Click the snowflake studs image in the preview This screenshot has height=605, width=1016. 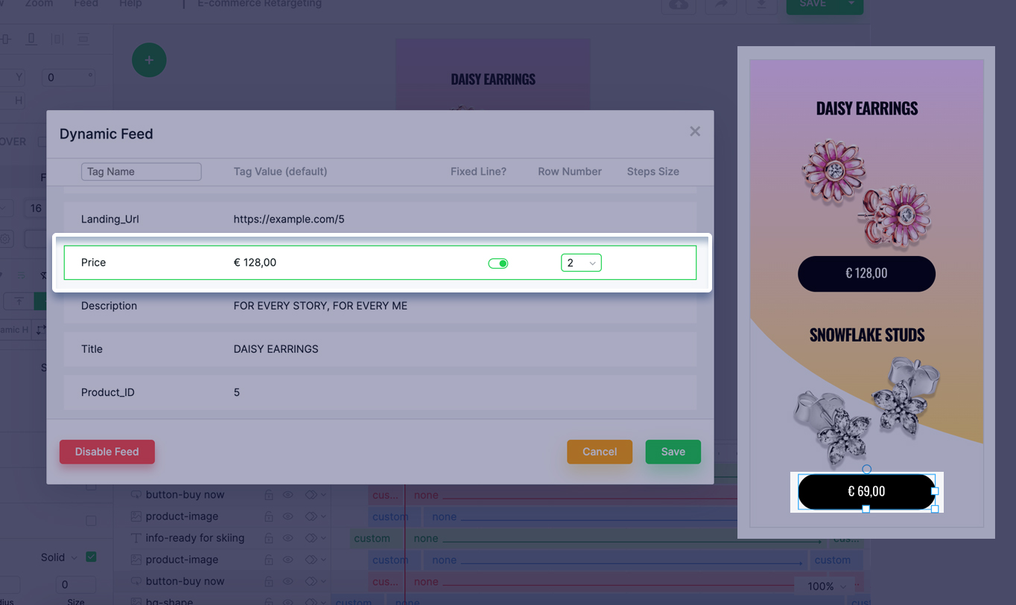coord(866,411)
